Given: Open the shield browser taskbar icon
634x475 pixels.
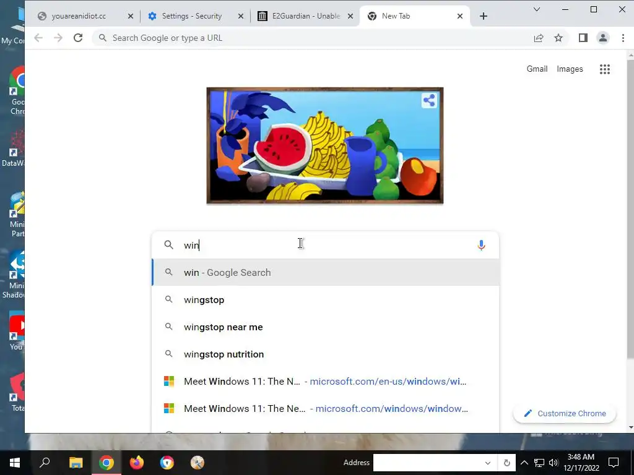Looking at the screenshot, I should pyautogui.click(x=167, y=463).
